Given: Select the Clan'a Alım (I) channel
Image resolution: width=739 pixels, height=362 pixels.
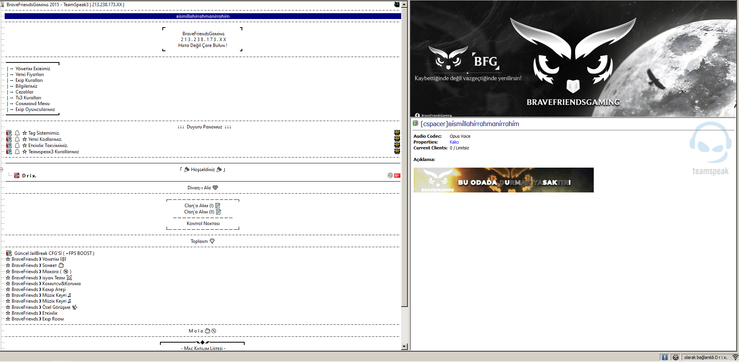Looking at the screenshot, I should coord(202,206).
